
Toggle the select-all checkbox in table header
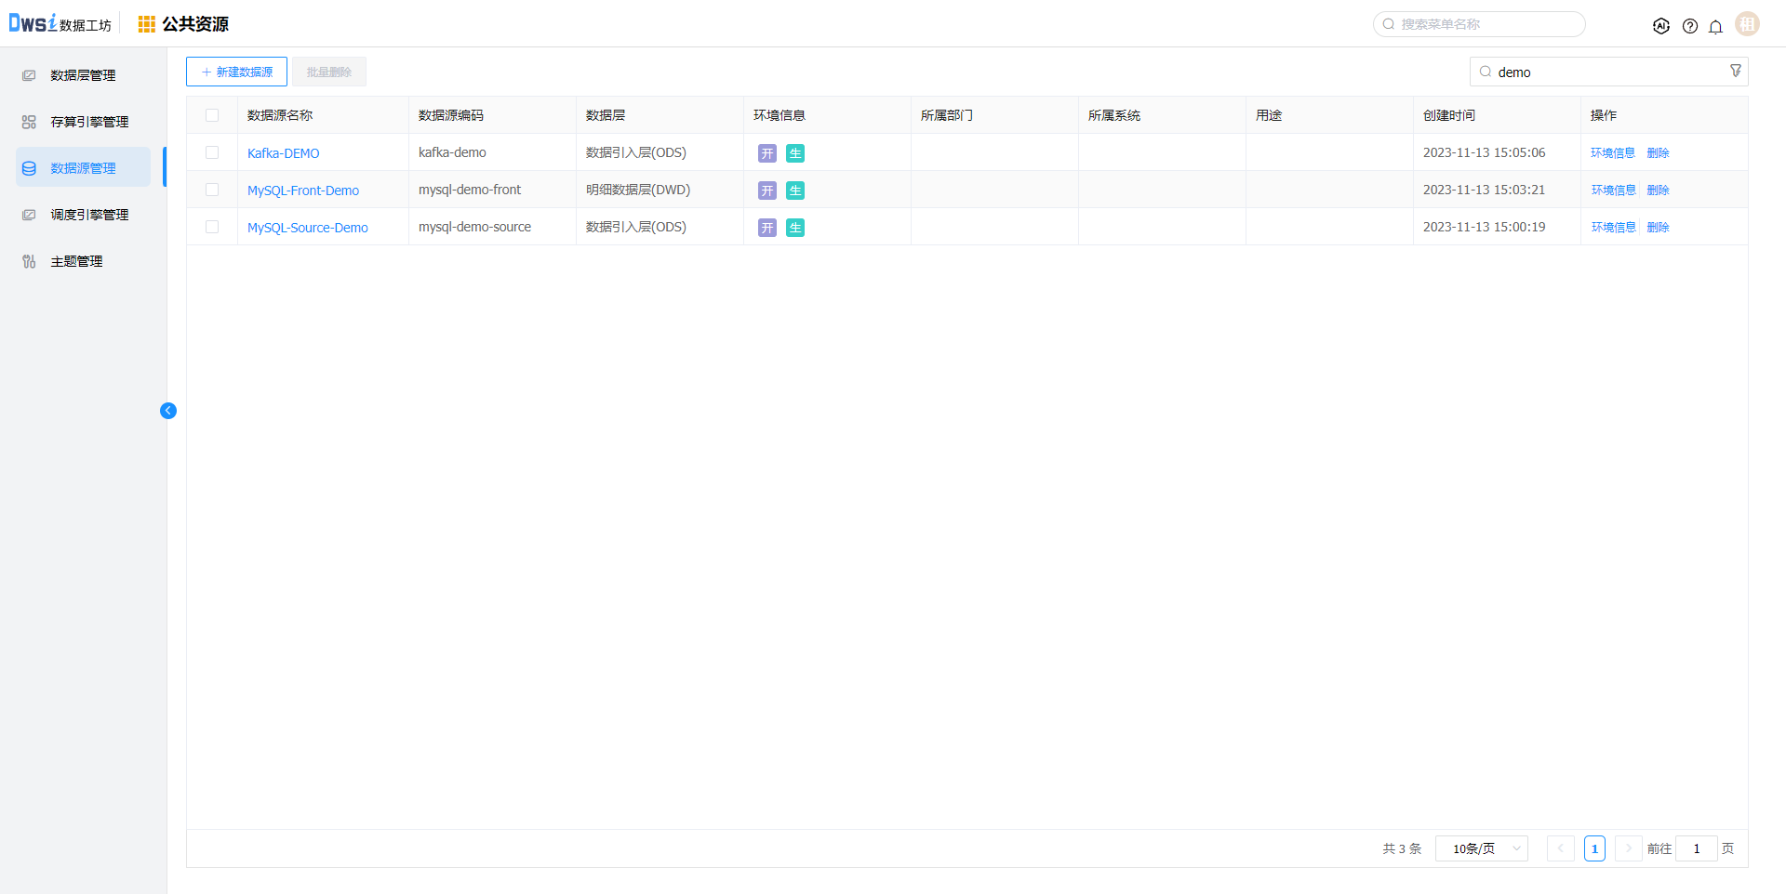point(212,115)
